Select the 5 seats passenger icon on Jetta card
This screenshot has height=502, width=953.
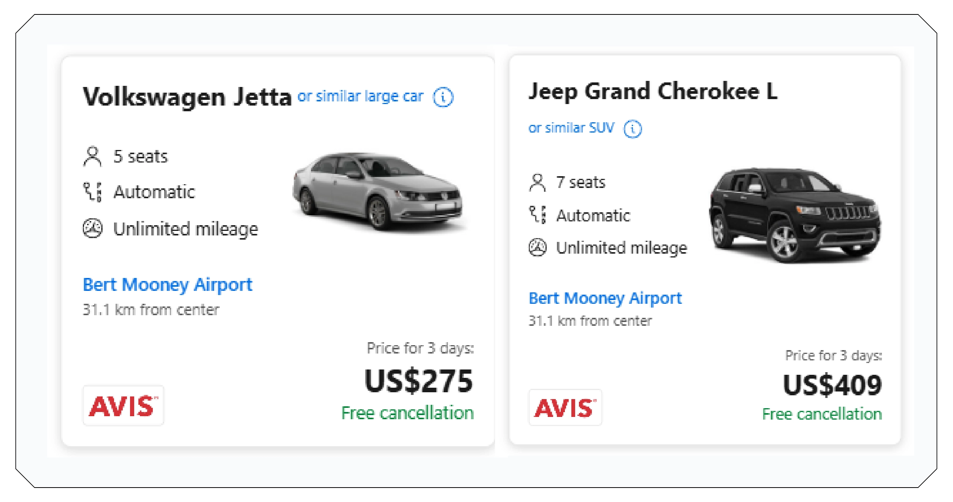click(92, 155)
